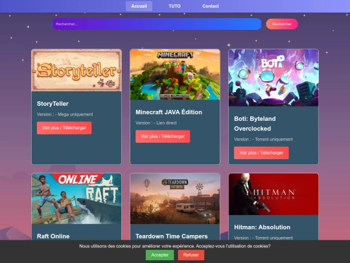The width and height of the screenshot is (350, 263).
Task: Select the StoryTeller title text
Action: (52, 104)
